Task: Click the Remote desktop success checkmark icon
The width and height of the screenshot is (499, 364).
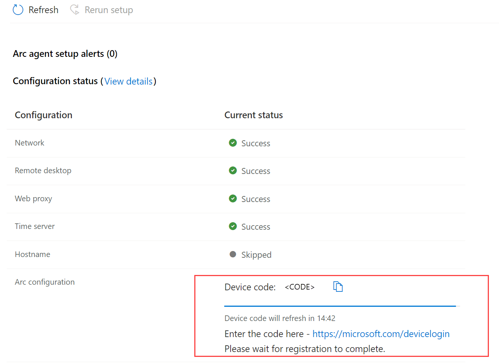Action: (x=233, y=170)
